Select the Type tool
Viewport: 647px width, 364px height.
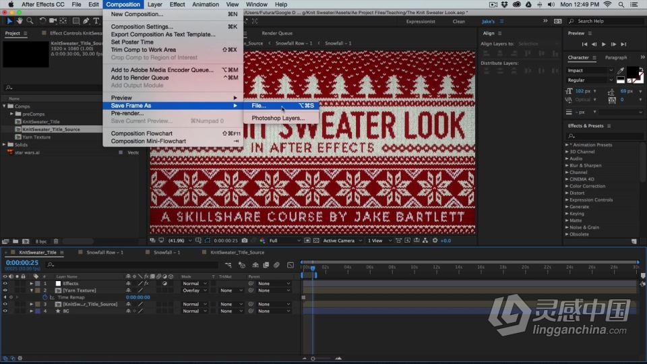(96, 21)
